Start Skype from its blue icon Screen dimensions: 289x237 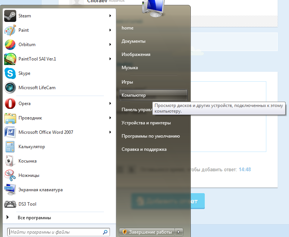(10, 73)
